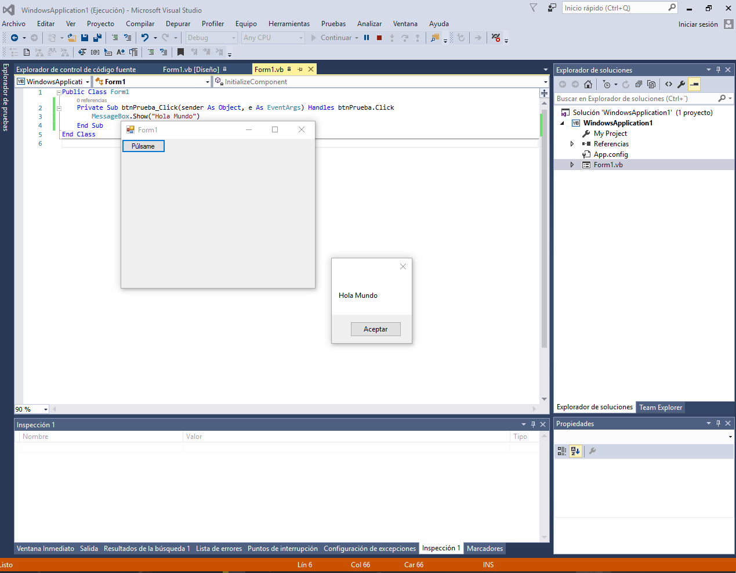This screenshot has width=736, height=573.
Task: Open the Ventana Inmediato tab
Action: [x=45, y=549]
